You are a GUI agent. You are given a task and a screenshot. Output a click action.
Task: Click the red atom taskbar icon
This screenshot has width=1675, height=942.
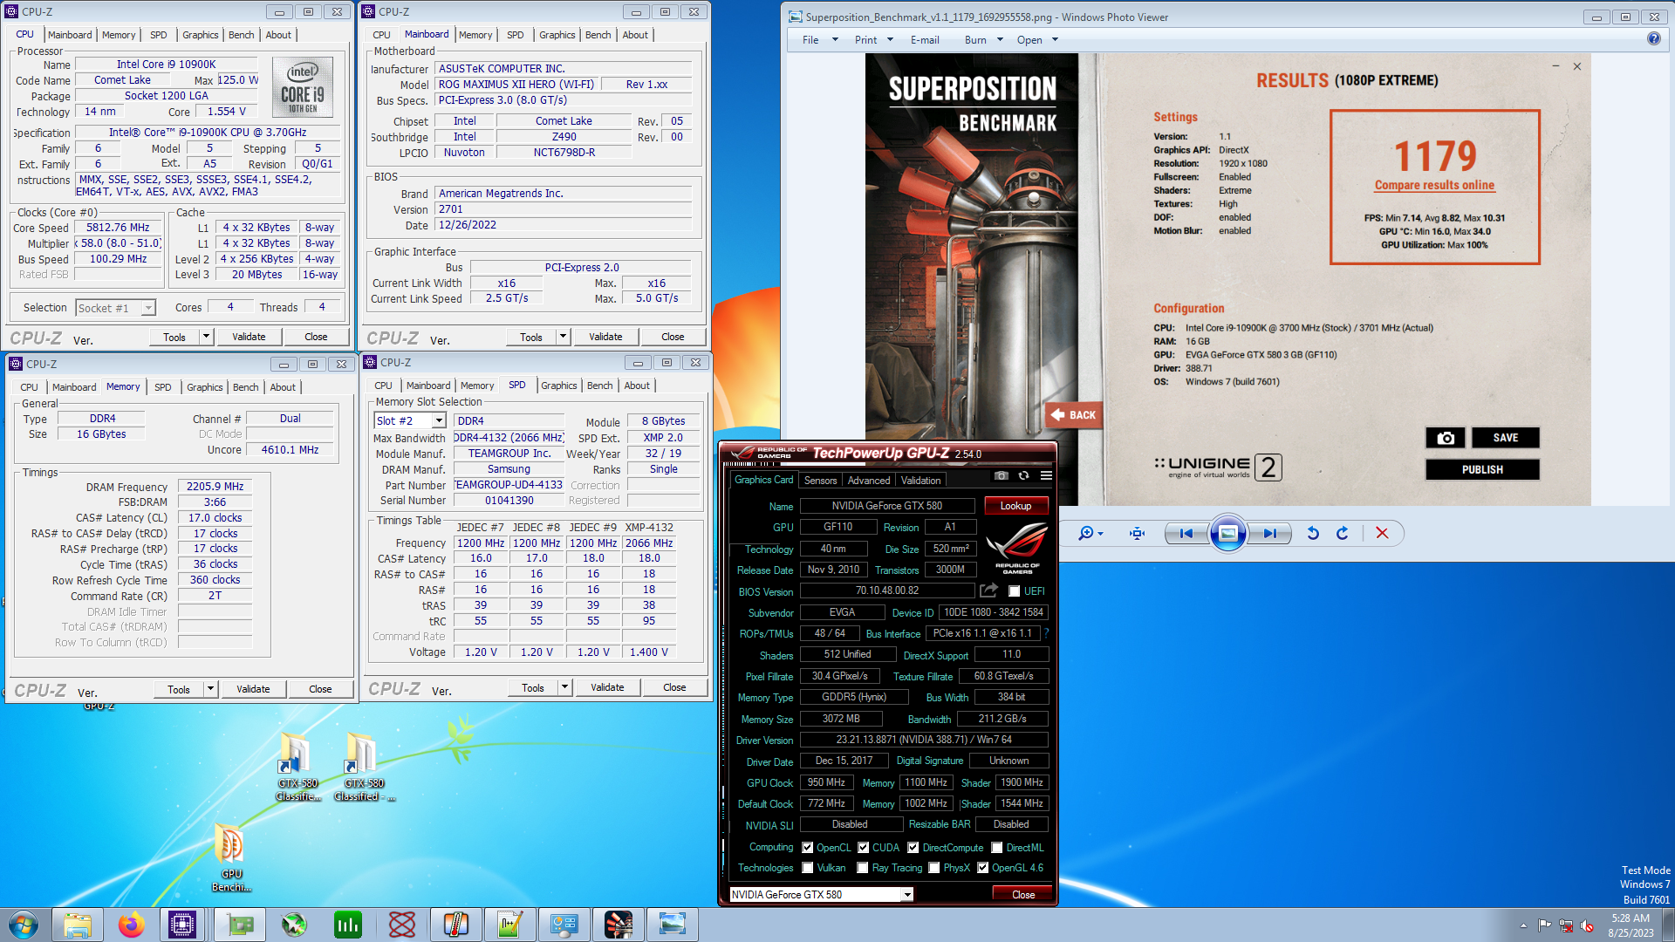[x=402, y=925]
